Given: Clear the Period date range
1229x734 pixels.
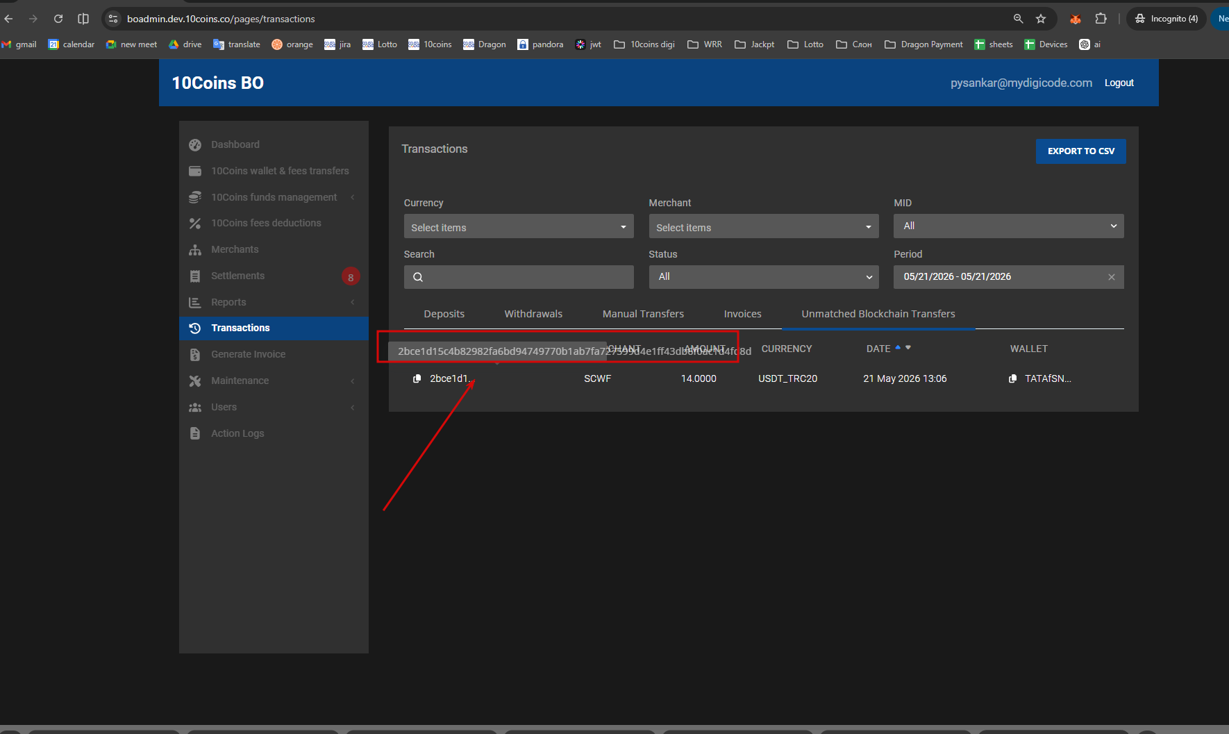Looking at the screenshot, I should tap(1112, 277).
